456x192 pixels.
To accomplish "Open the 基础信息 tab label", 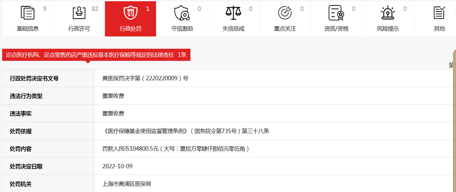I will pos(28,29).
